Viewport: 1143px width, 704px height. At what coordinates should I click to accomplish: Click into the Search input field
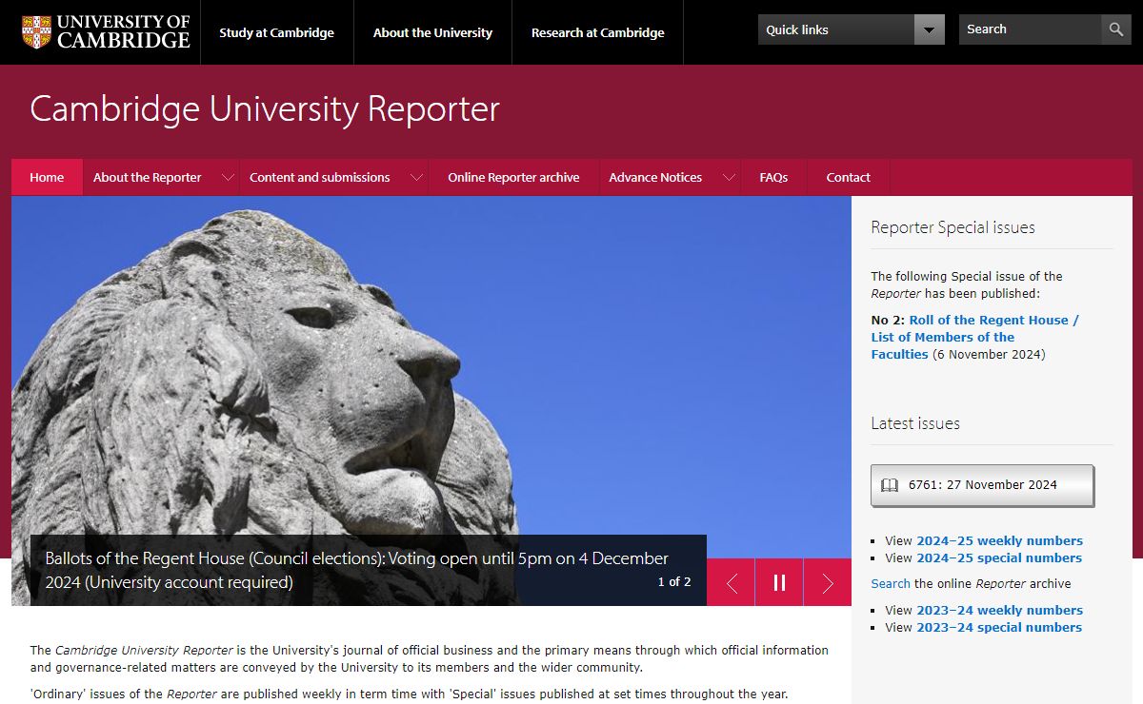pos(1031,29)
